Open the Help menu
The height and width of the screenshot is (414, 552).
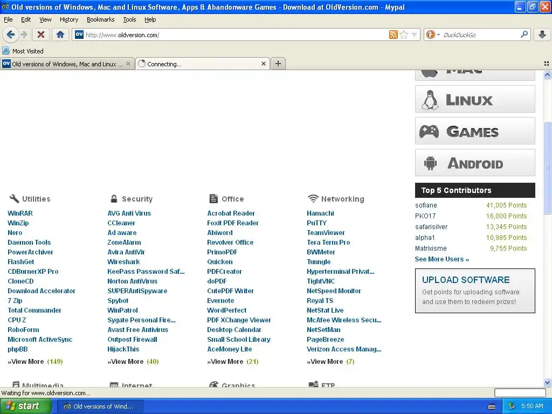tap(150, 19)
